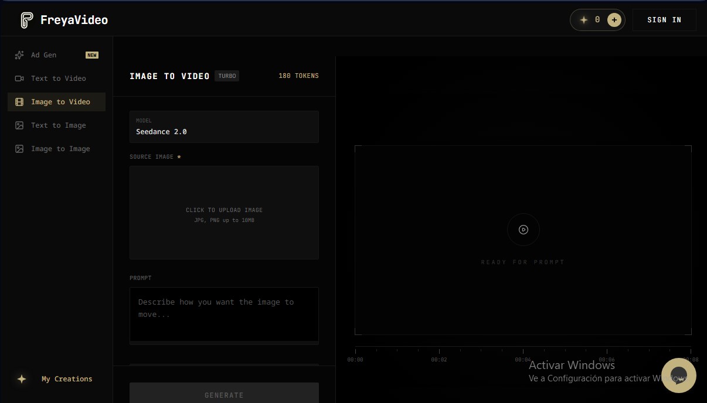The width and height of the screenshot is (707, 403).
Task: Add tokens with the plus icon
Action: (614, 20)
